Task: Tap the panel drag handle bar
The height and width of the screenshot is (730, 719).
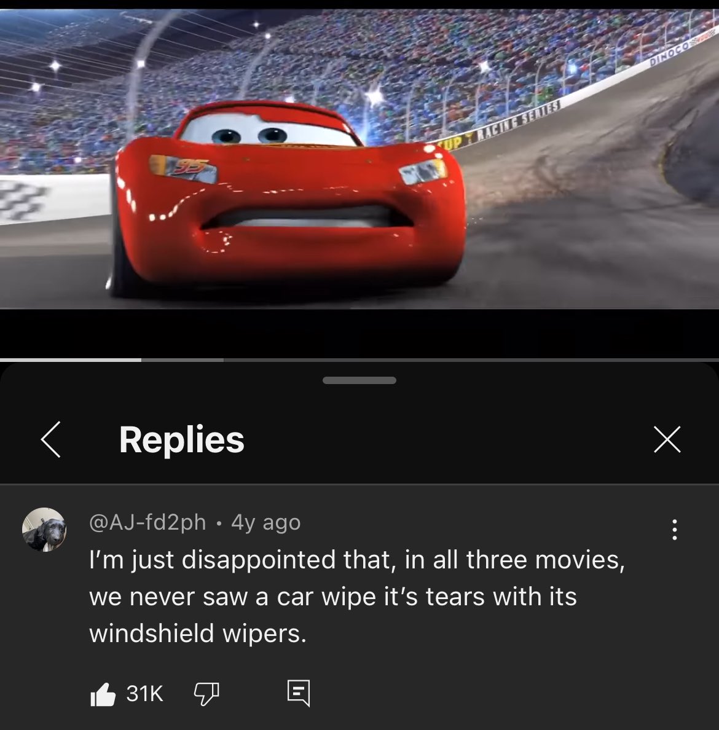Action: [x=359, y=380]
